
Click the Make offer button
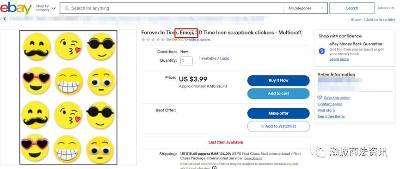coord(278,113)
